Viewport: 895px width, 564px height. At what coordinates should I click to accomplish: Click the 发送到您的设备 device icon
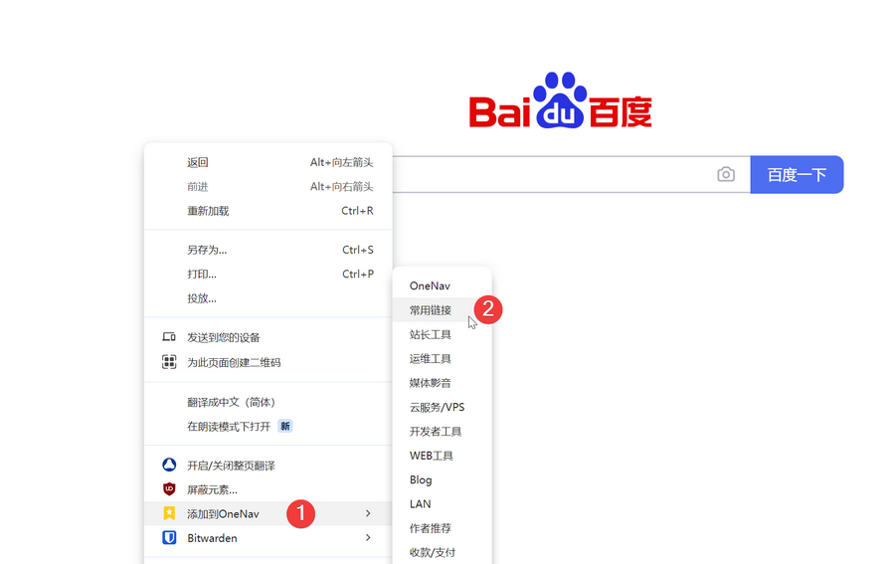(x=169, y=337)
